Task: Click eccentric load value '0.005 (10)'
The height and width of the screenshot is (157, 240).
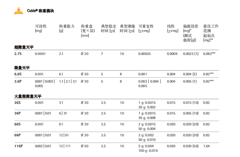Action: coord(191,114)
